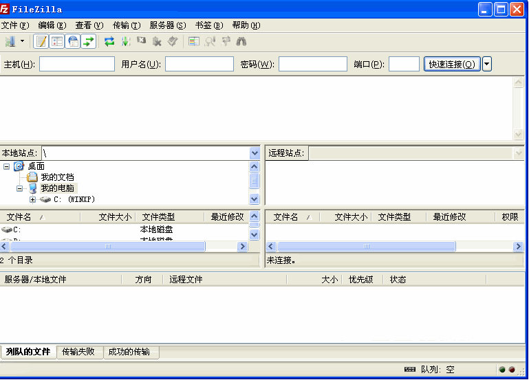Sort local files by 文件大小 column
The width and height of the screenshot is (529, 380).
tap(108, 217)
